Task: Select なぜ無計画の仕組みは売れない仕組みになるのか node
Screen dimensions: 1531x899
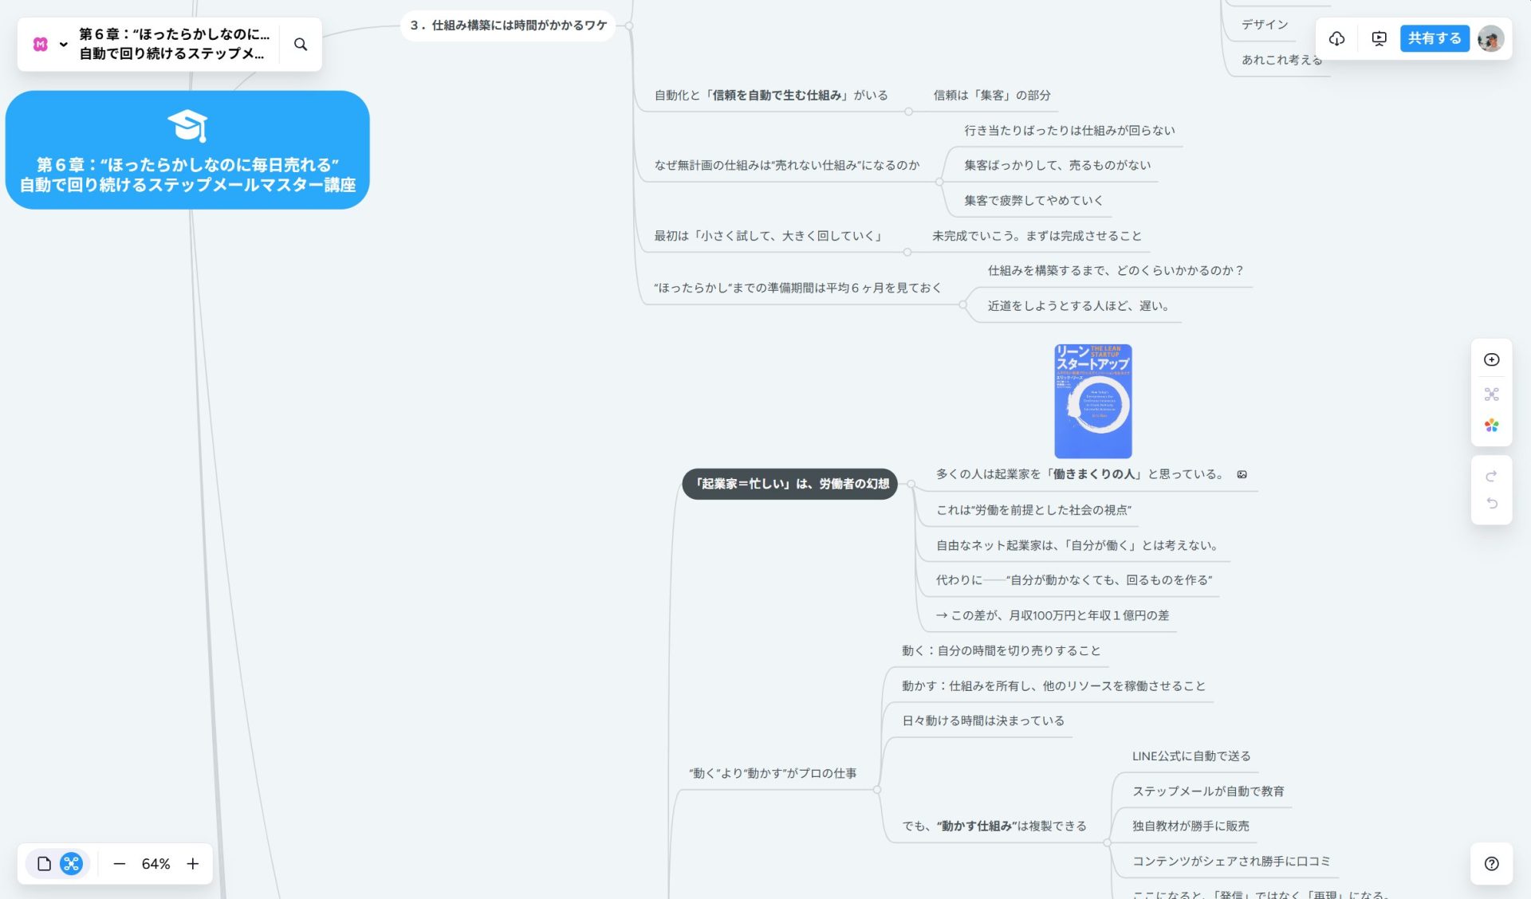Action: point(787,165)
